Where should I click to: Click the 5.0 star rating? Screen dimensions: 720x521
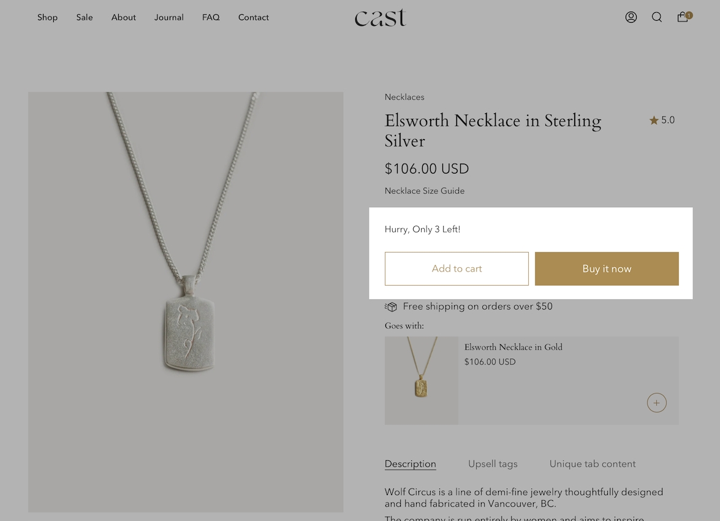[662, 120]
